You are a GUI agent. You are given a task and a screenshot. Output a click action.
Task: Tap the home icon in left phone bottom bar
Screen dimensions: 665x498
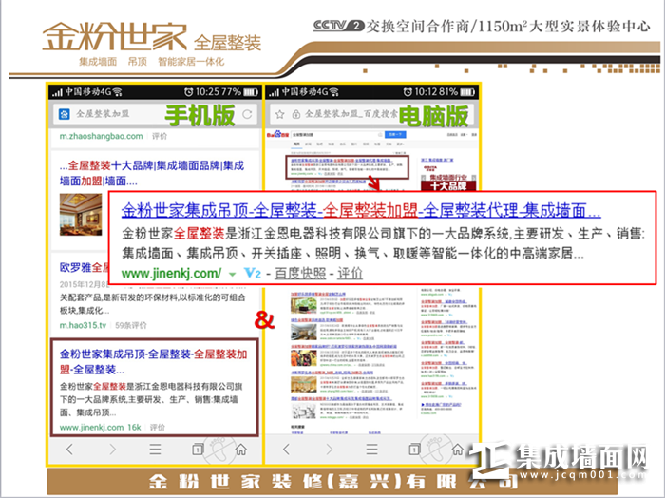(241, 449)
